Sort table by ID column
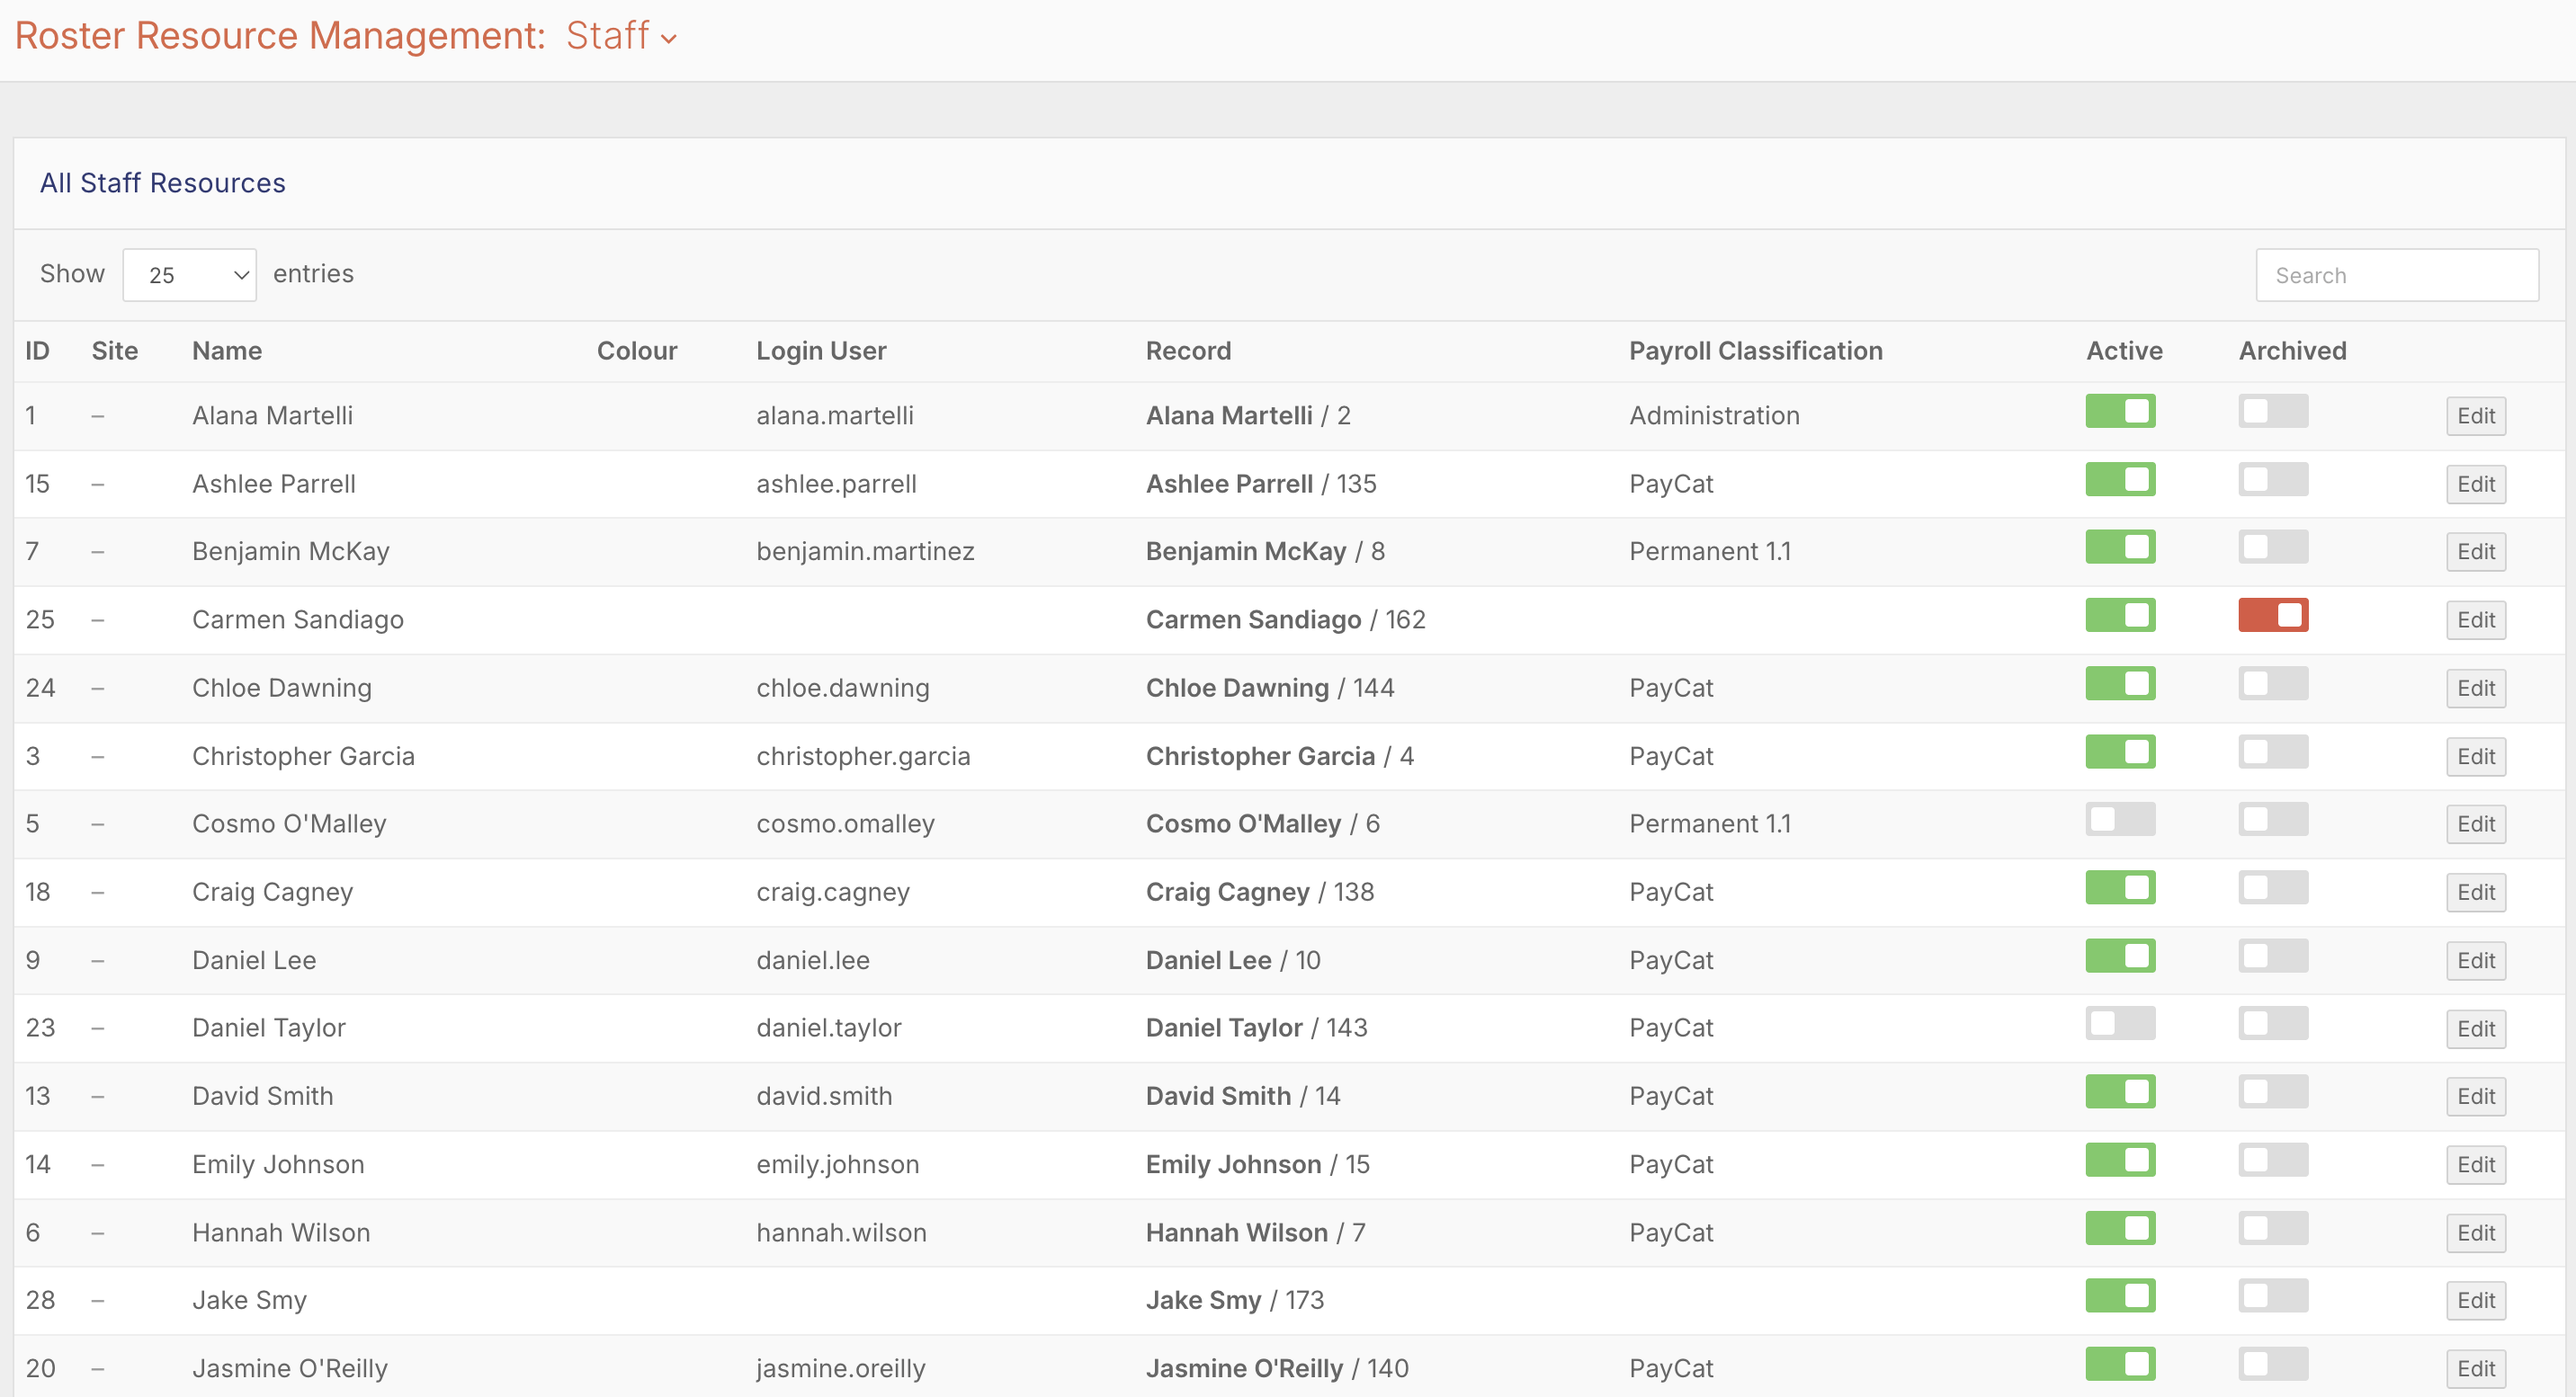This screenshot has height=1397, width=2576. click(37, 351)
